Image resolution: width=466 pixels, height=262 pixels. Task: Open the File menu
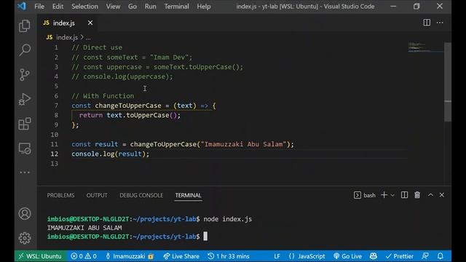[39, 7]
